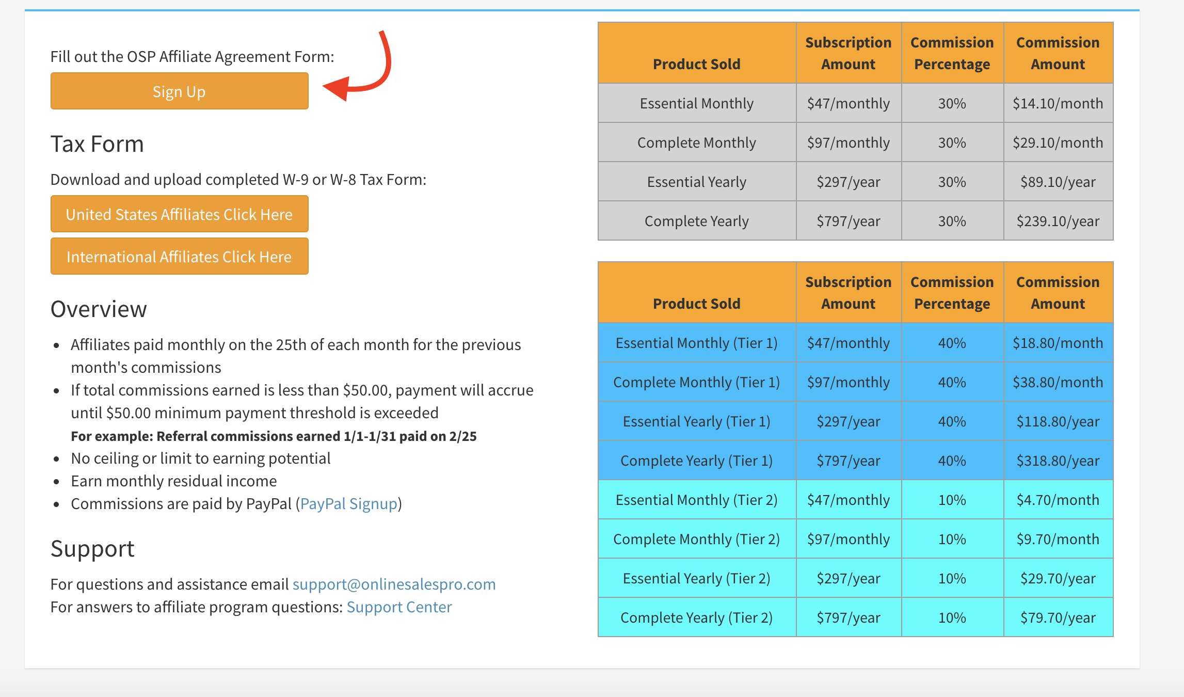Click 'Complete Monthly (Tier 1)' cell
This screenshot has width=1184, height=697.
click(697, 382)
